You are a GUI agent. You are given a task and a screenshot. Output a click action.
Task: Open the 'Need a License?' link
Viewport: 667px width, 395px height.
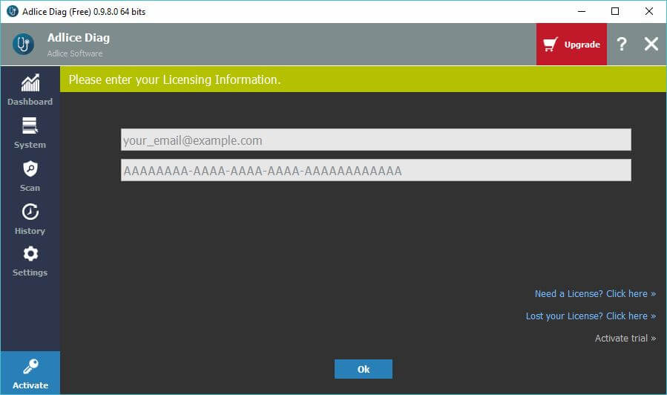[x=595, y=294]
